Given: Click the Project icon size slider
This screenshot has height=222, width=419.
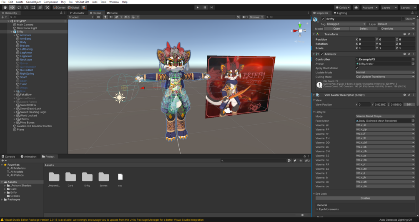Looking at the screenshot, I should tap(302, 215).
